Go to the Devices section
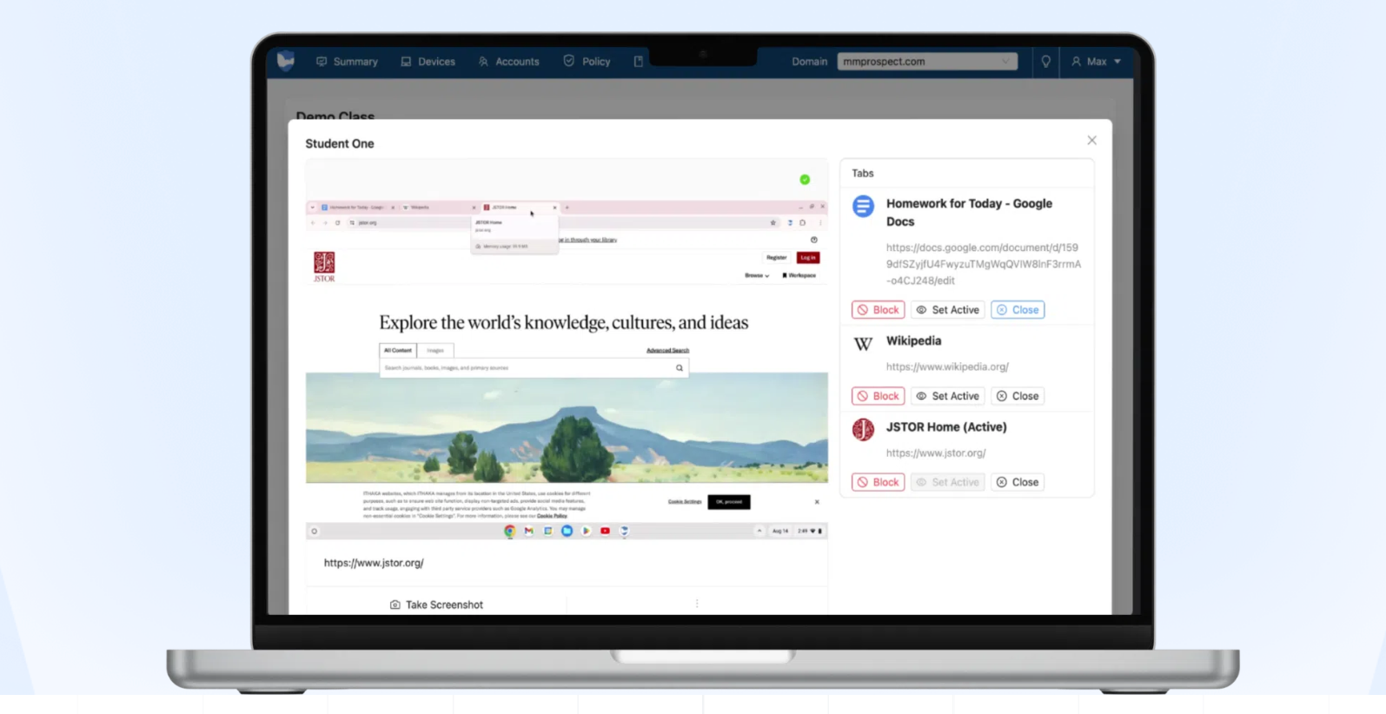Image resolution: width=1386 pixels, height=714 pixels. coord(428,62)
